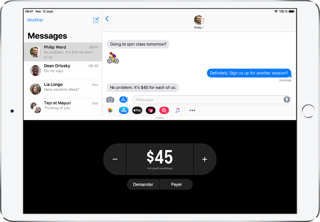This screenshot has width=320, height=222.
Task: Show more apps with three-dots button
Action: click(x=192, y=110)
